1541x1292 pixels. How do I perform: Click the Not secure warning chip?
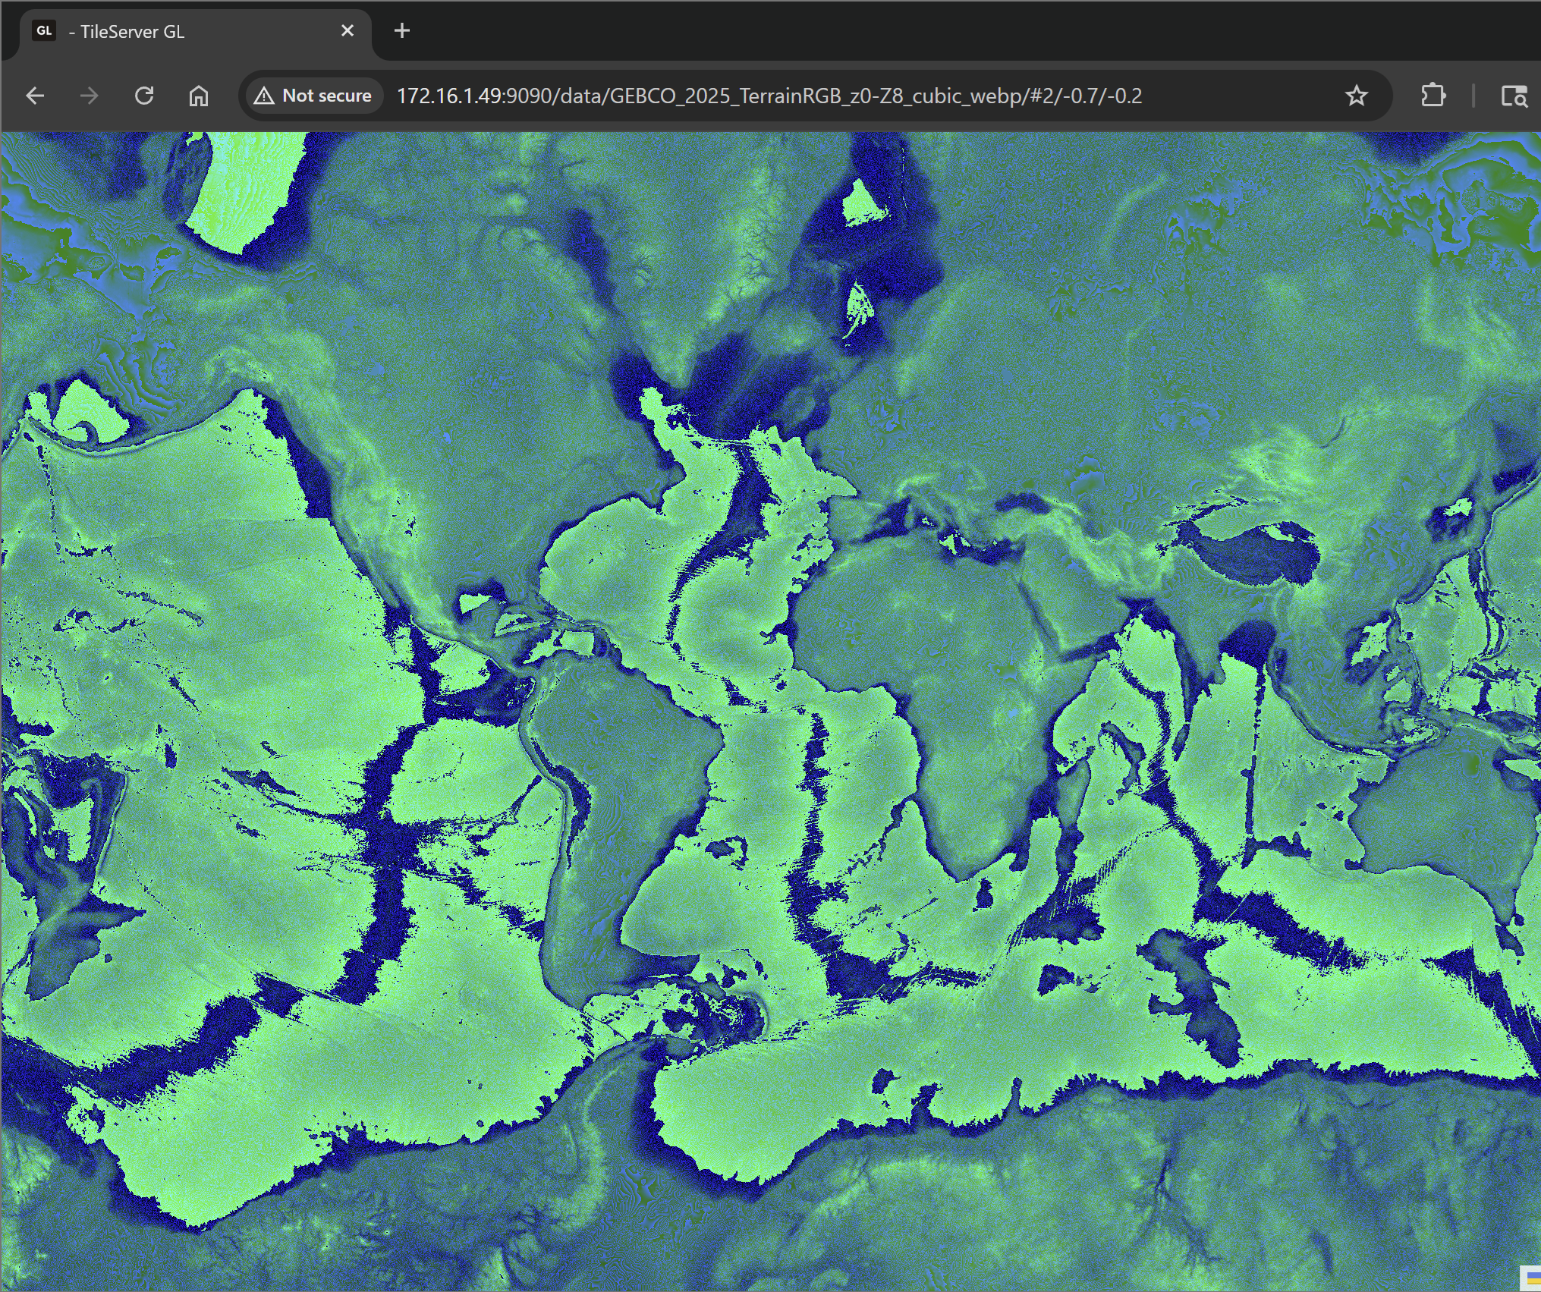point(314,96)
